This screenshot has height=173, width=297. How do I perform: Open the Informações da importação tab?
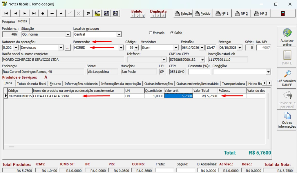(121, 84)
